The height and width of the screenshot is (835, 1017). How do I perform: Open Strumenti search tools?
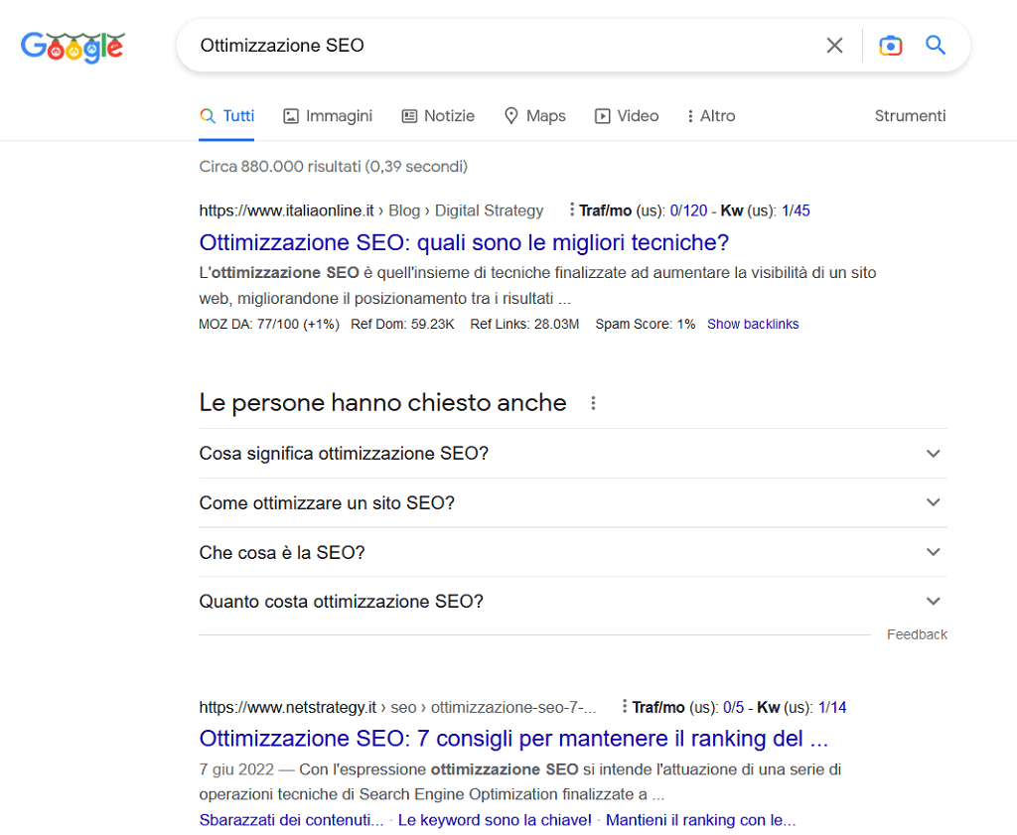coord(910,115)
